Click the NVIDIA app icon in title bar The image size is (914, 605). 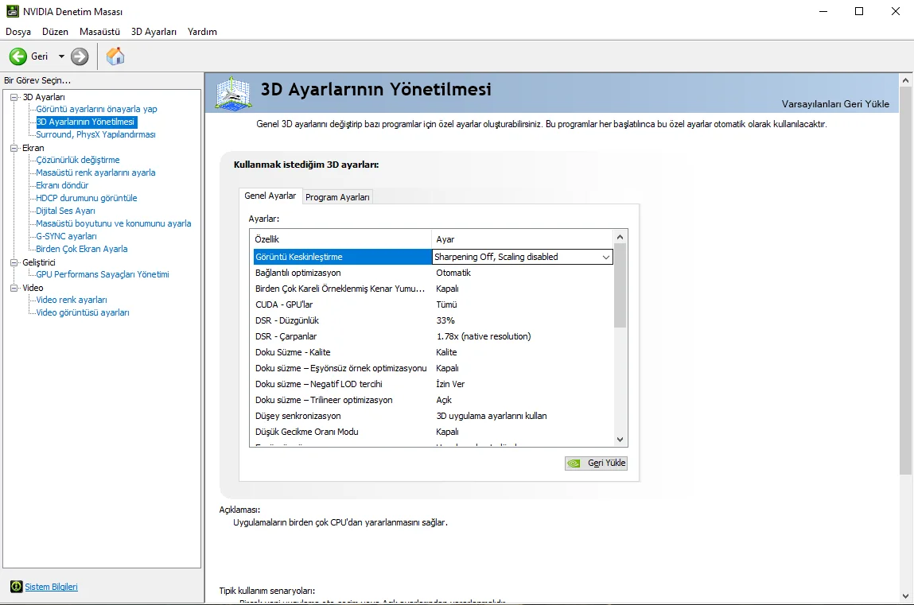(x=12, y=11)
